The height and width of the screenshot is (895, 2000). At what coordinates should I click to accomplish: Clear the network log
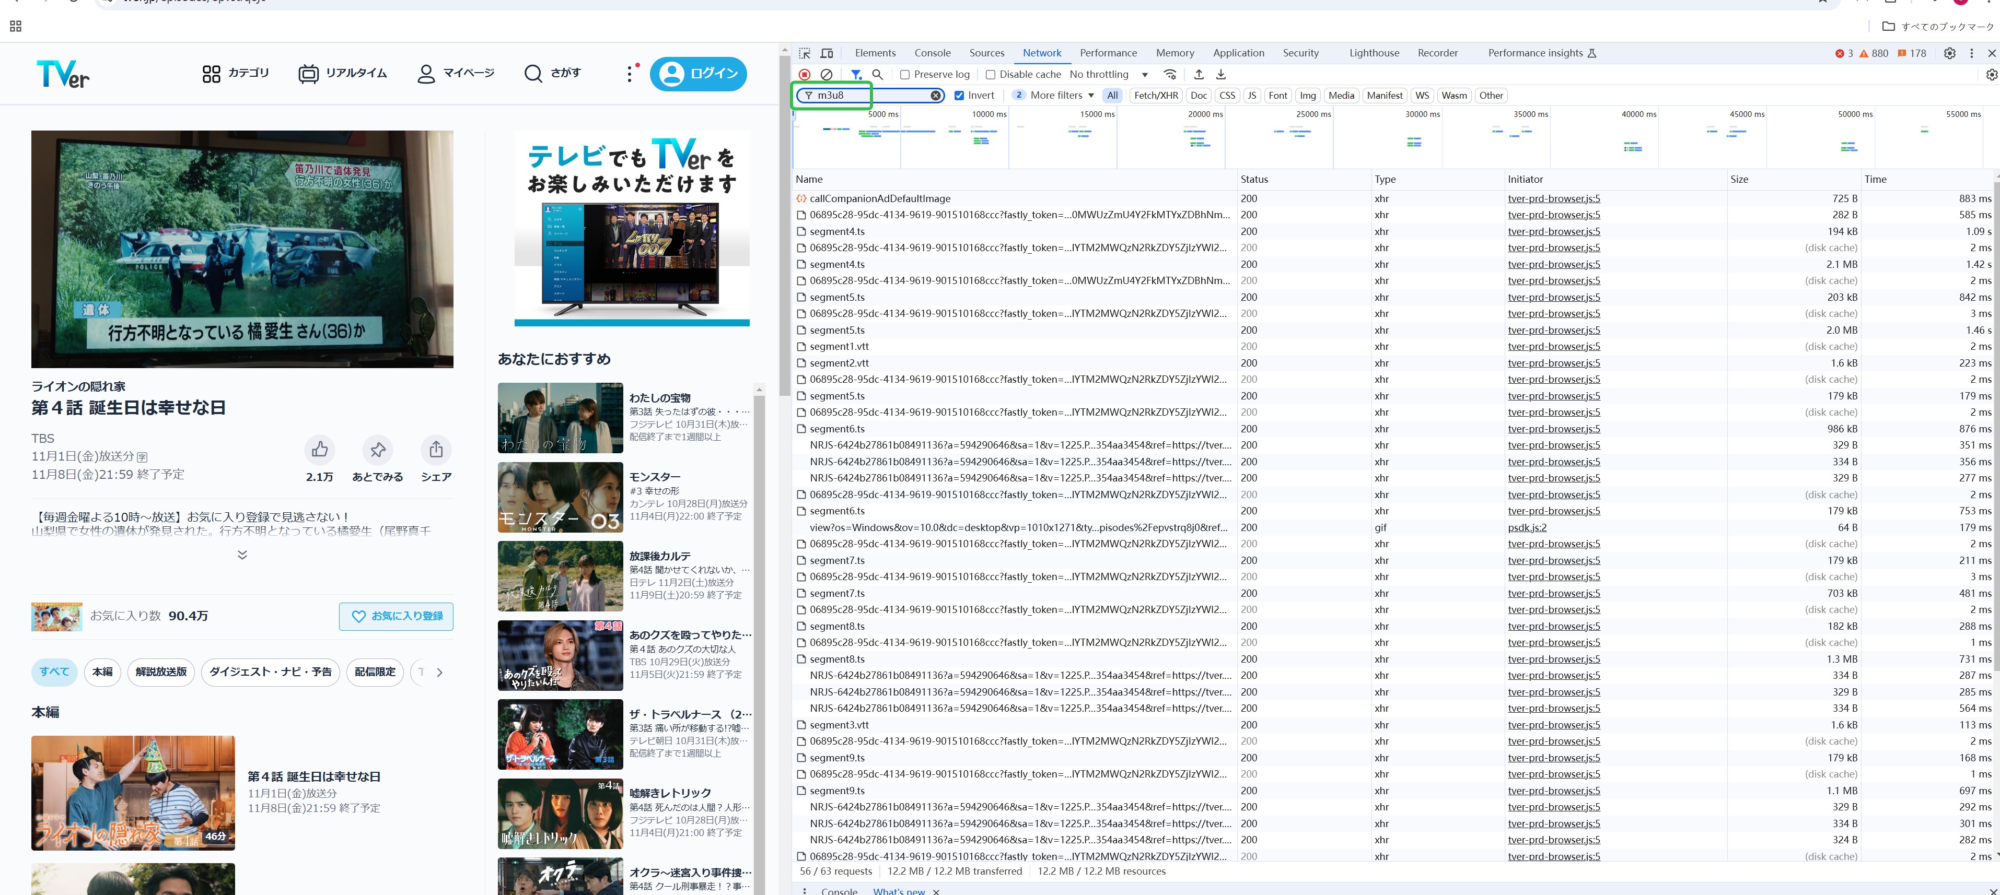[826, 75]
